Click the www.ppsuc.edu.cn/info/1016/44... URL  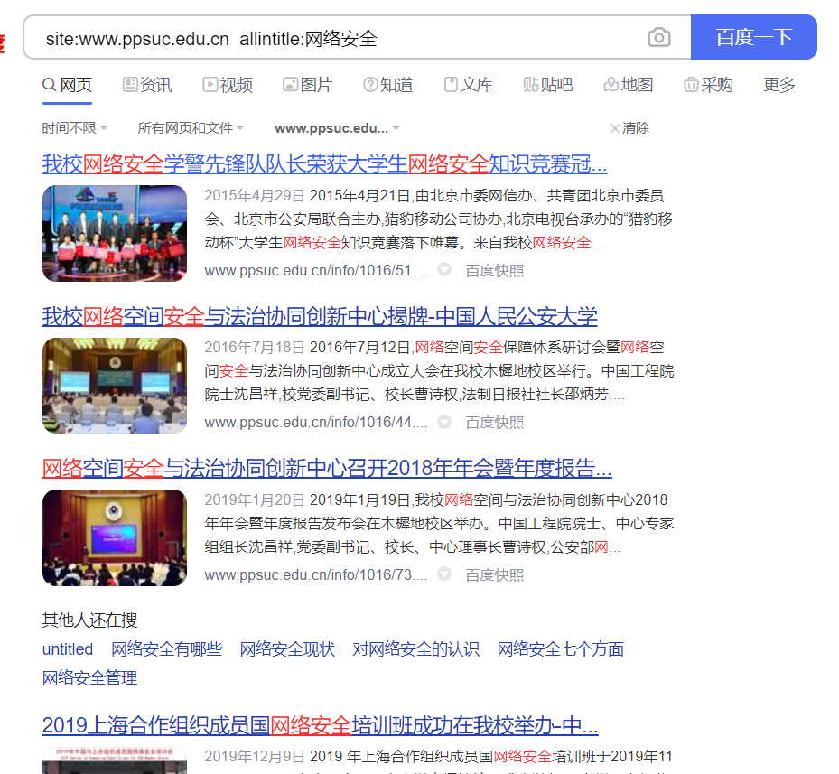point(316,423)
